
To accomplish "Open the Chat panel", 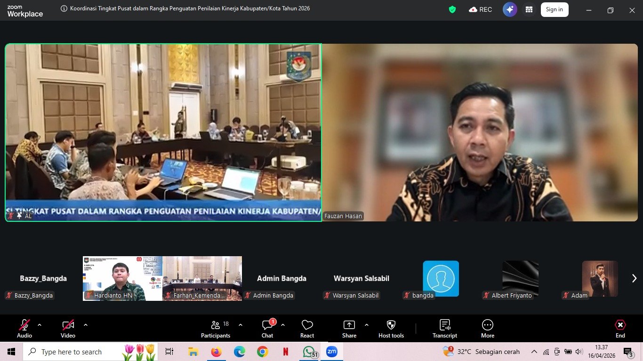I will (x=267, y=328).
